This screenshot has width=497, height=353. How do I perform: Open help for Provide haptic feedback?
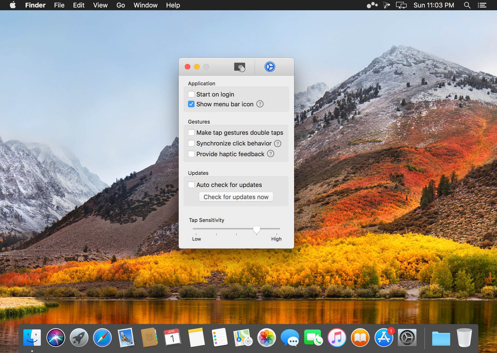(x=271, y=154)
